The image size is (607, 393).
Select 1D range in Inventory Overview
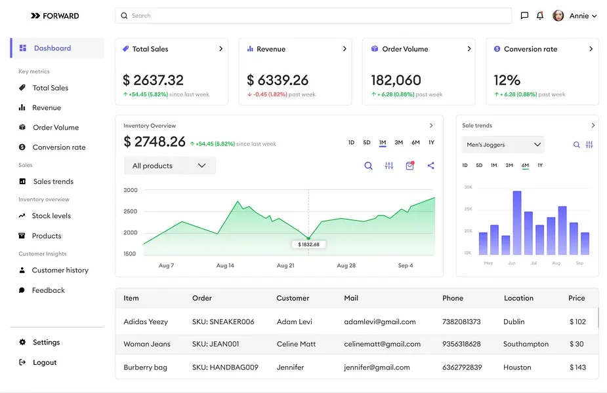pyautogui.click(x=351, y=142)
